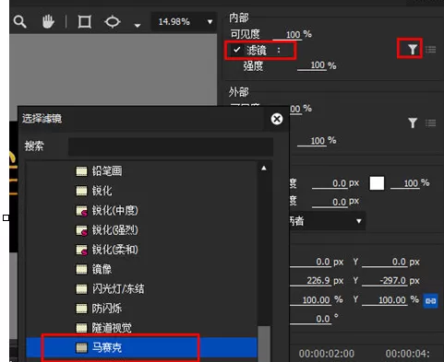Open filter picker funnel in 外部 section

point(413,123)
